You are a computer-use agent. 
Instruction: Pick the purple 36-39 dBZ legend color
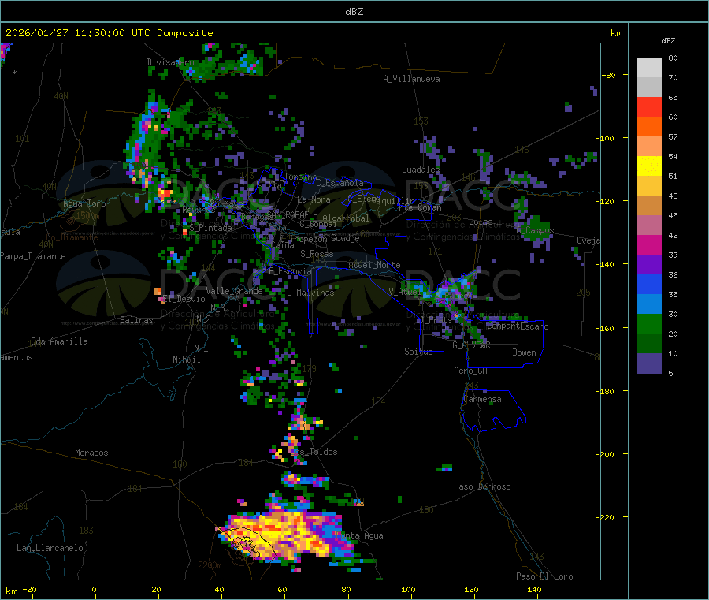[649, 265]
